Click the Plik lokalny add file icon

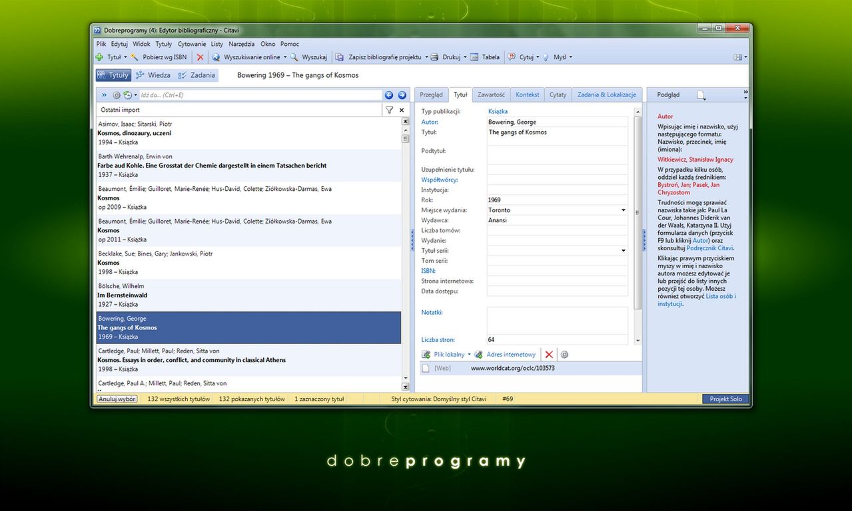[x=426, y=355]
